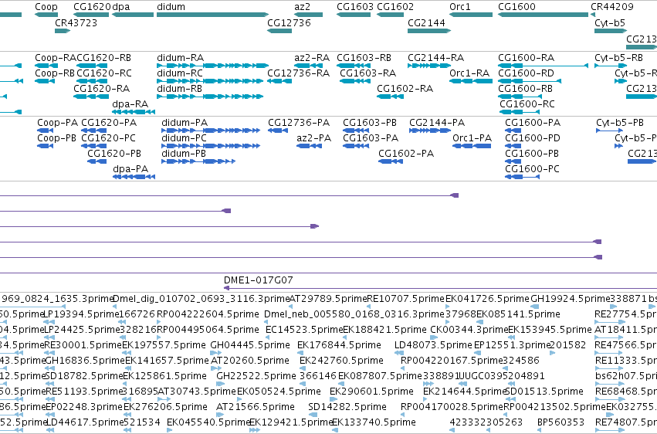
Task: Select the CG1620-PB protein label
Action: click(114, 154)
